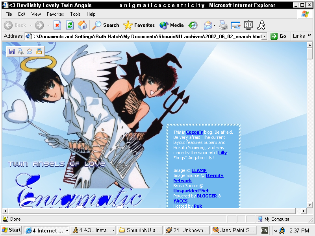Click the Back navigation arrow icon
315x236 pixels.
point(8,25)
